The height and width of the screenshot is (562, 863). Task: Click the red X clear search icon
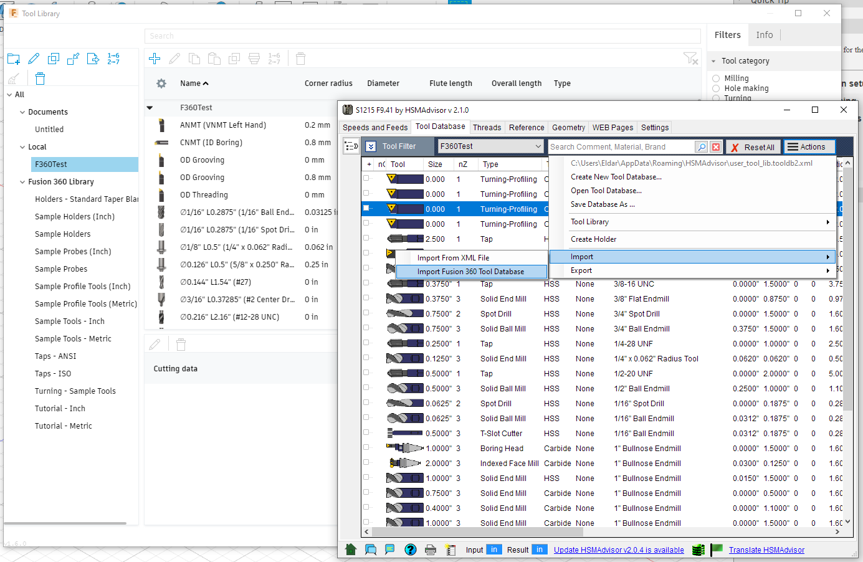tap(716, 147)
